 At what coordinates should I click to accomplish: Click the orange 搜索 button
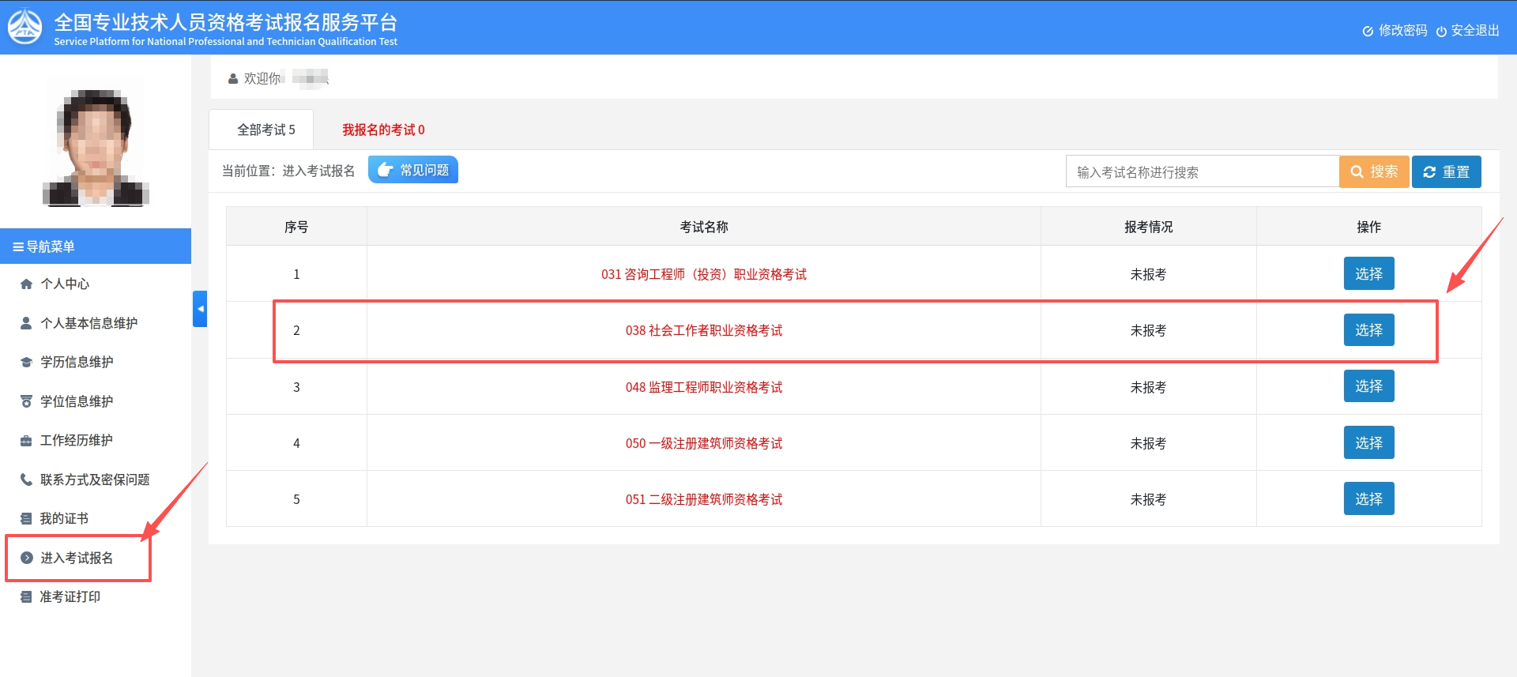(x=1374, y=171)
